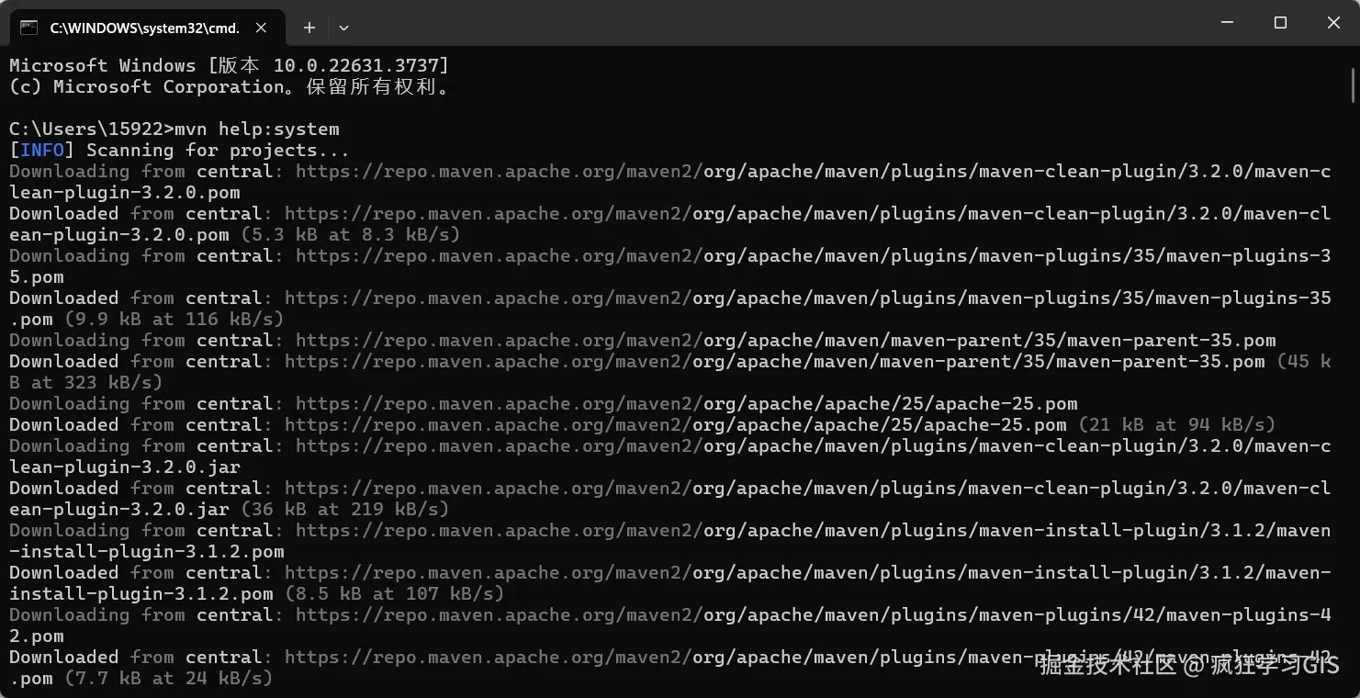Click the Microsoft Windows version line
1360x698 pixels.
coord(229,66)
